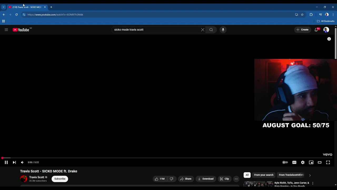The height and width of the screenshot is (190, 337).
Task: Open browser three-dot menu
Action: click(x=333, y=15)
